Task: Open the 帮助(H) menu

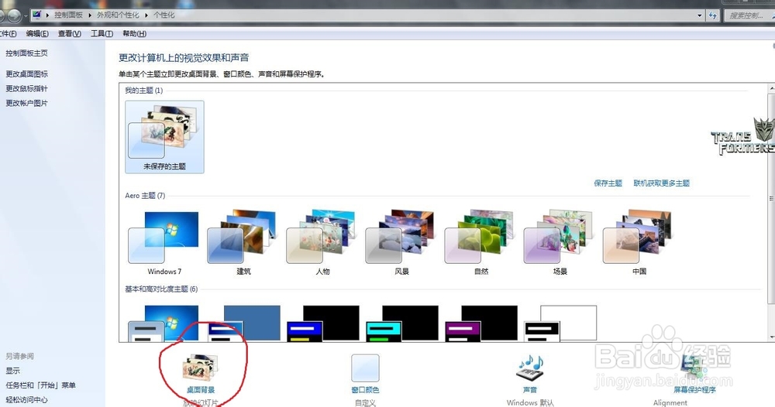Action: coord(134,33)
